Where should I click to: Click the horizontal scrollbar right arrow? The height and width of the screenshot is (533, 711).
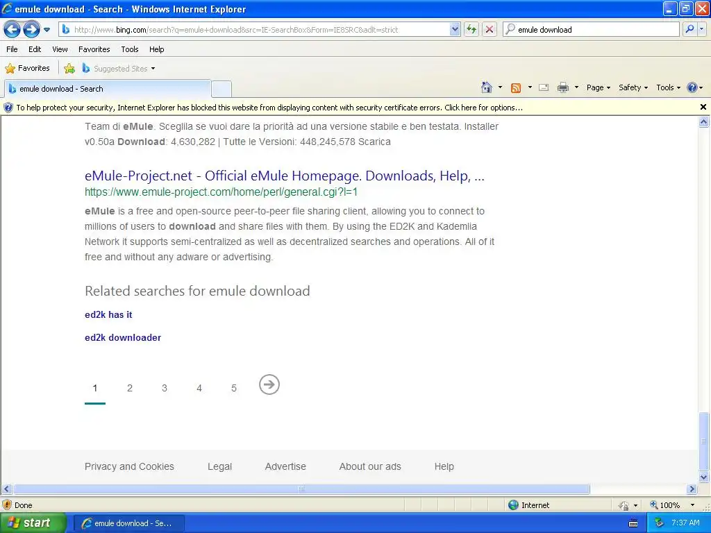point(692,489)
